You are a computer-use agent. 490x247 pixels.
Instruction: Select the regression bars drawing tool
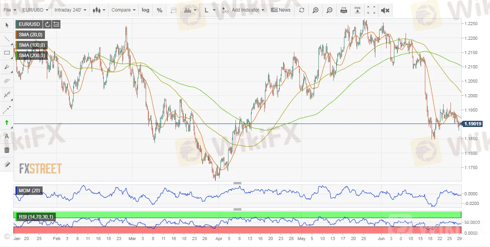pyautogui.click(x=7, y=95)
